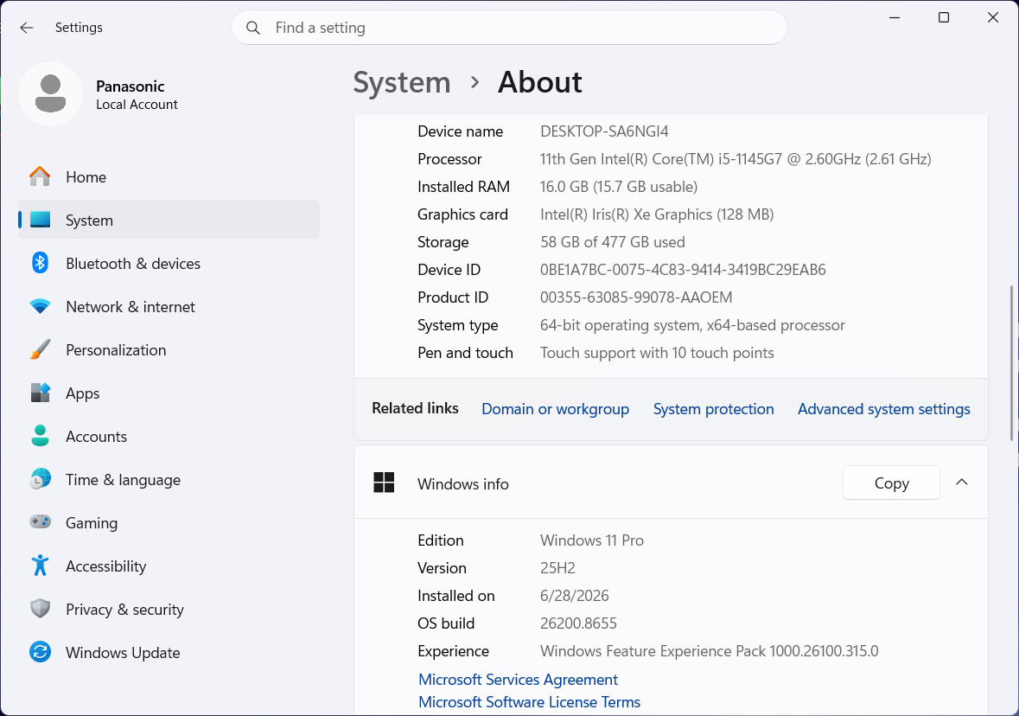1019x716 pixels.
Task: Click System in the breadcrumb
Action: coord(402,83)
